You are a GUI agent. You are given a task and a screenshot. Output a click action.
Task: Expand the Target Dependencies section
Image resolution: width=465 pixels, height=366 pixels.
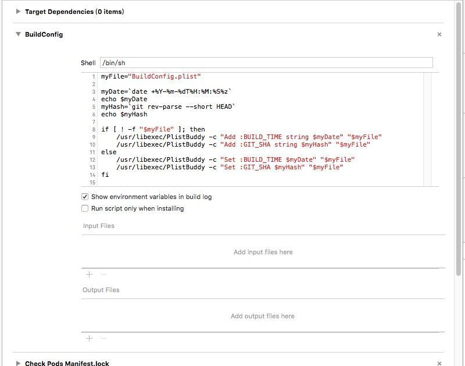[x=18, y=12]
